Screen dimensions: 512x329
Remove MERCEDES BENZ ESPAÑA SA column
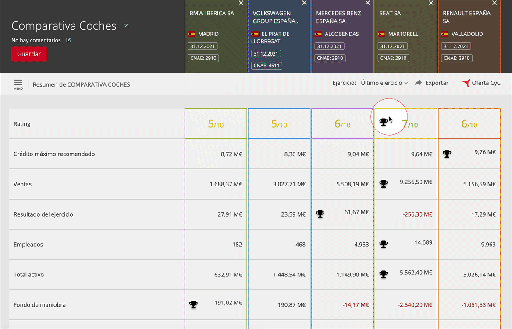pos(368,3)
